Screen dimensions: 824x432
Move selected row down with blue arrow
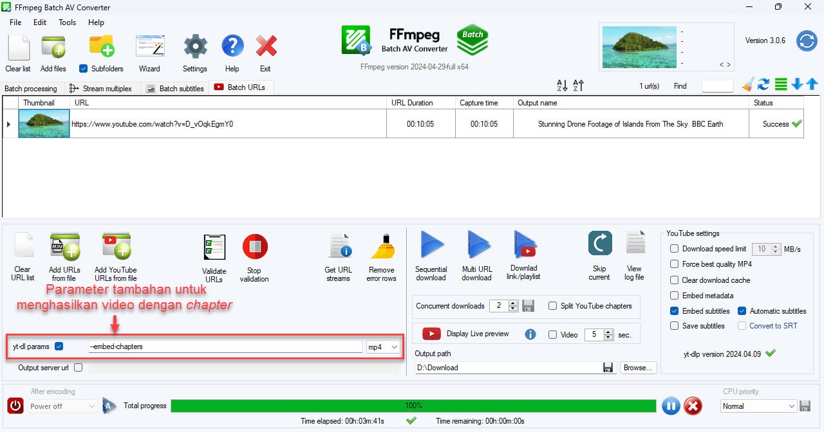[x=797, y=84]
